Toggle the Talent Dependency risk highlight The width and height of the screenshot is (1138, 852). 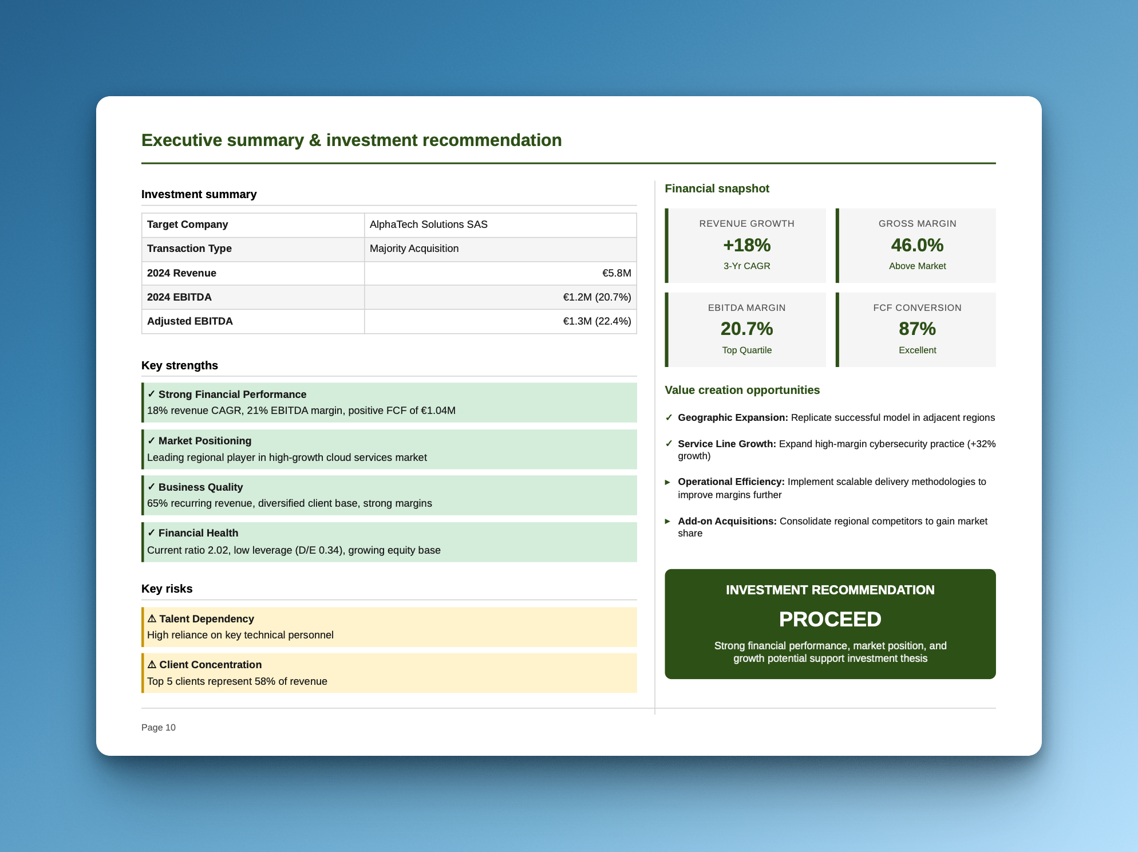point(389,627)
